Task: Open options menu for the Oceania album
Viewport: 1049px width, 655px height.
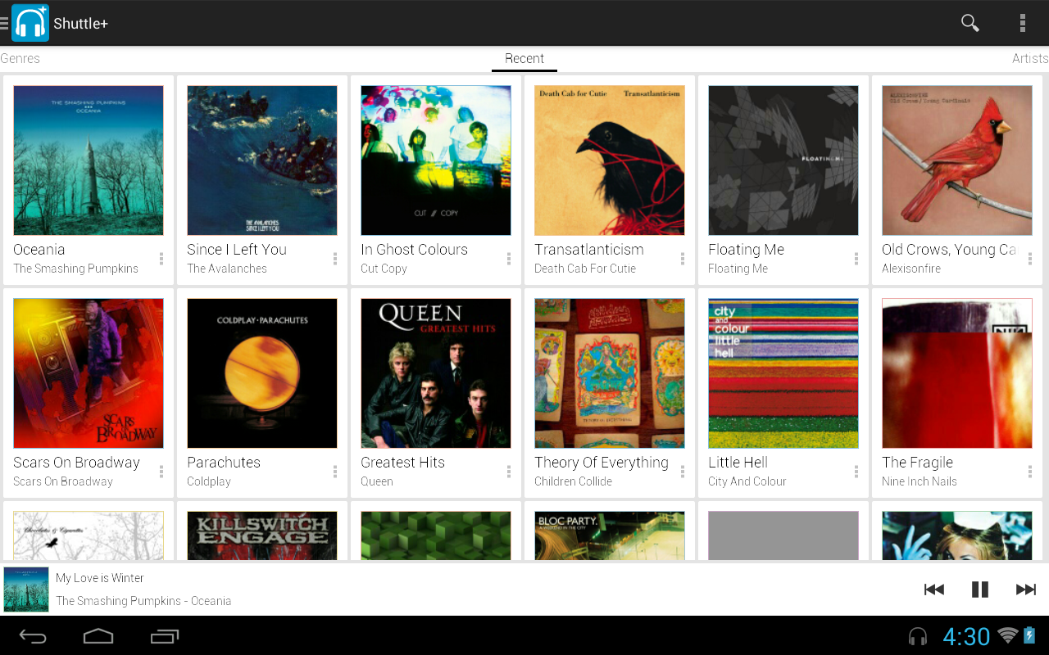Action: 161,258
